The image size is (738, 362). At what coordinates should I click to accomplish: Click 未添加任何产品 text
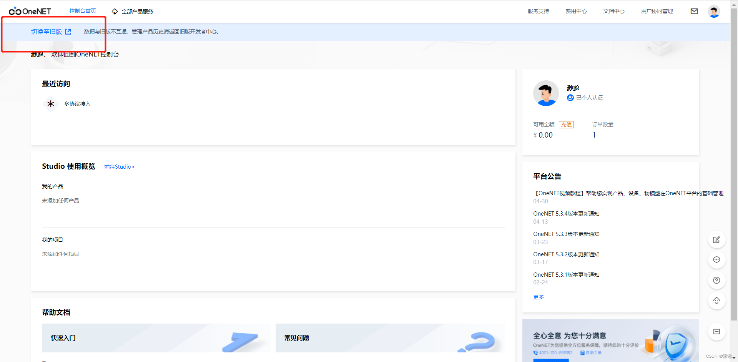(60, 201)
